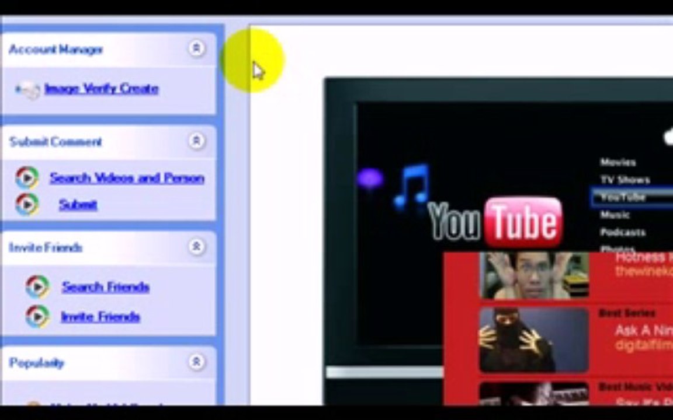The height and width of the screenshot is (420, 673).
Task: Select Music in the TV menu
Action: pos(615,215)
